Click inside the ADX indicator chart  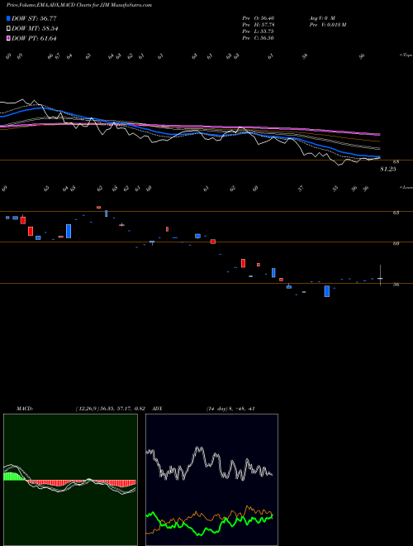(x=211, y=480)
